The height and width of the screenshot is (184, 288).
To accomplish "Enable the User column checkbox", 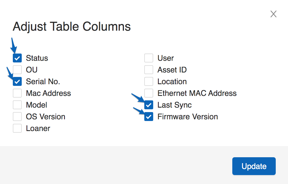I will click(149, 58).
